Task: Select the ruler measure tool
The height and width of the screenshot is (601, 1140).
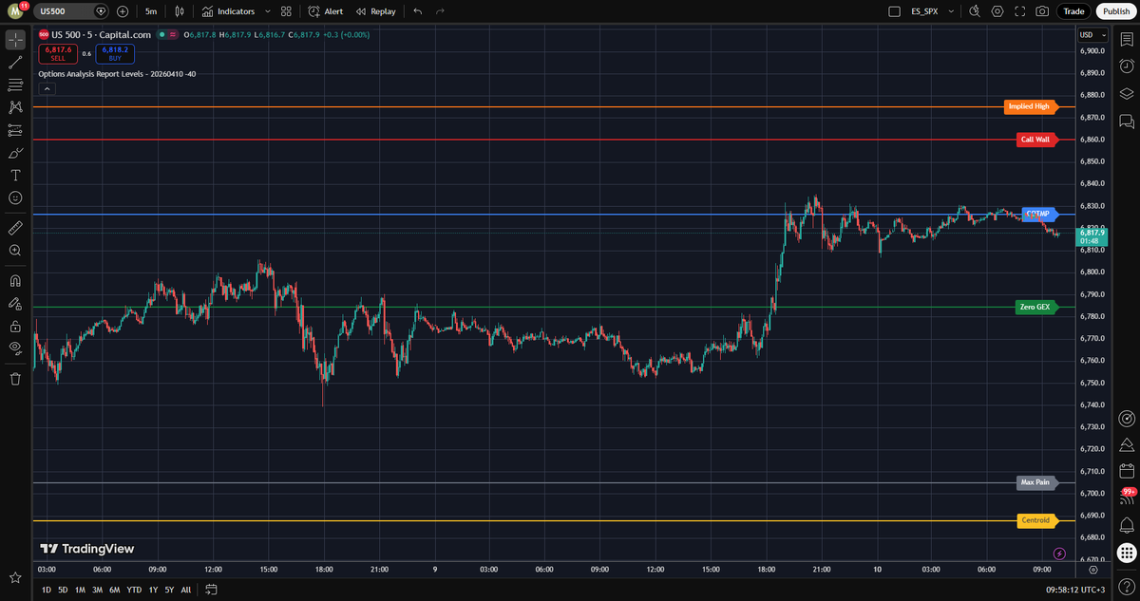Action: coord(15,228)
